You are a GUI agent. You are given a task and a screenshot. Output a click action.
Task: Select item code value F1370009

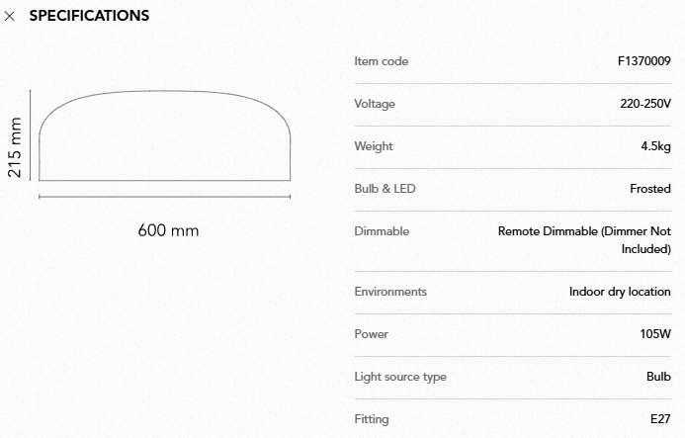pyautogui.click(x=643, y=61)
